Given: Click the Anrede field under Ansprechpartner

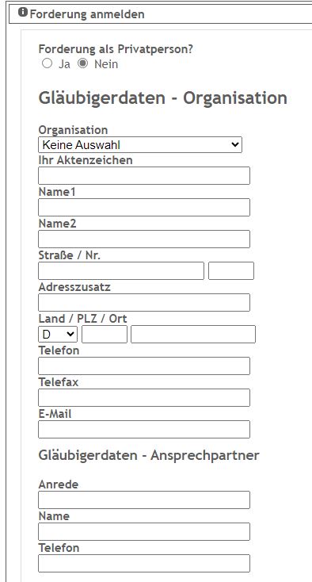Looking at the screenshot, I should [x=144, y=500].
